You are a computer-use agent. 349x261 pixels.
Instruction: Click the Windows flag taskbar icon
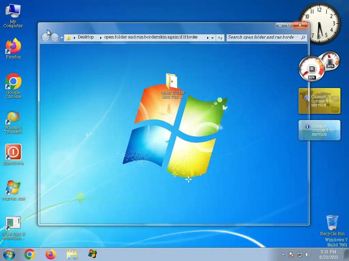(92, 254)
